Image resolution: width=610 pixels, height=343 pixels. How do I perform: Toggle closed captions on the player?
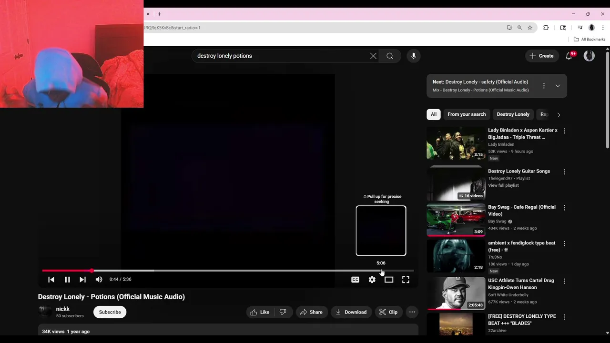(x=355, y=280)
